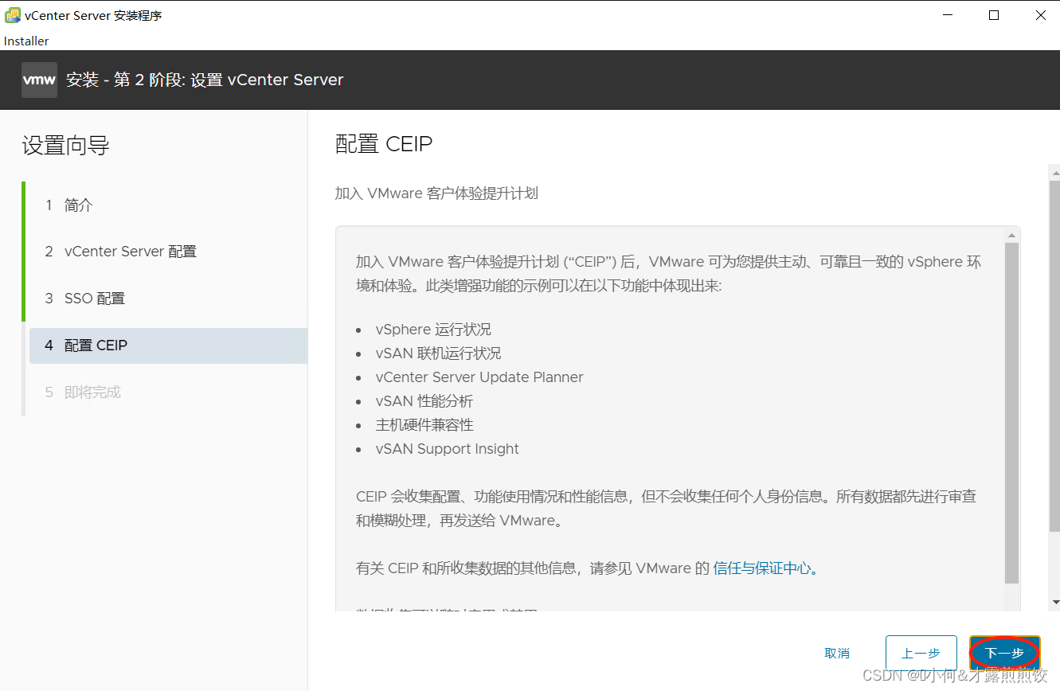Click the vSAN 性能分析 list item
Screen dimensions: 1060x691
point(424,401)
